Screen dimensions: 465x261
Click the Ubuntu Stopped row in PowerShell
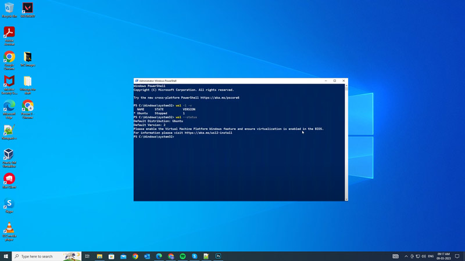(159, 113)
